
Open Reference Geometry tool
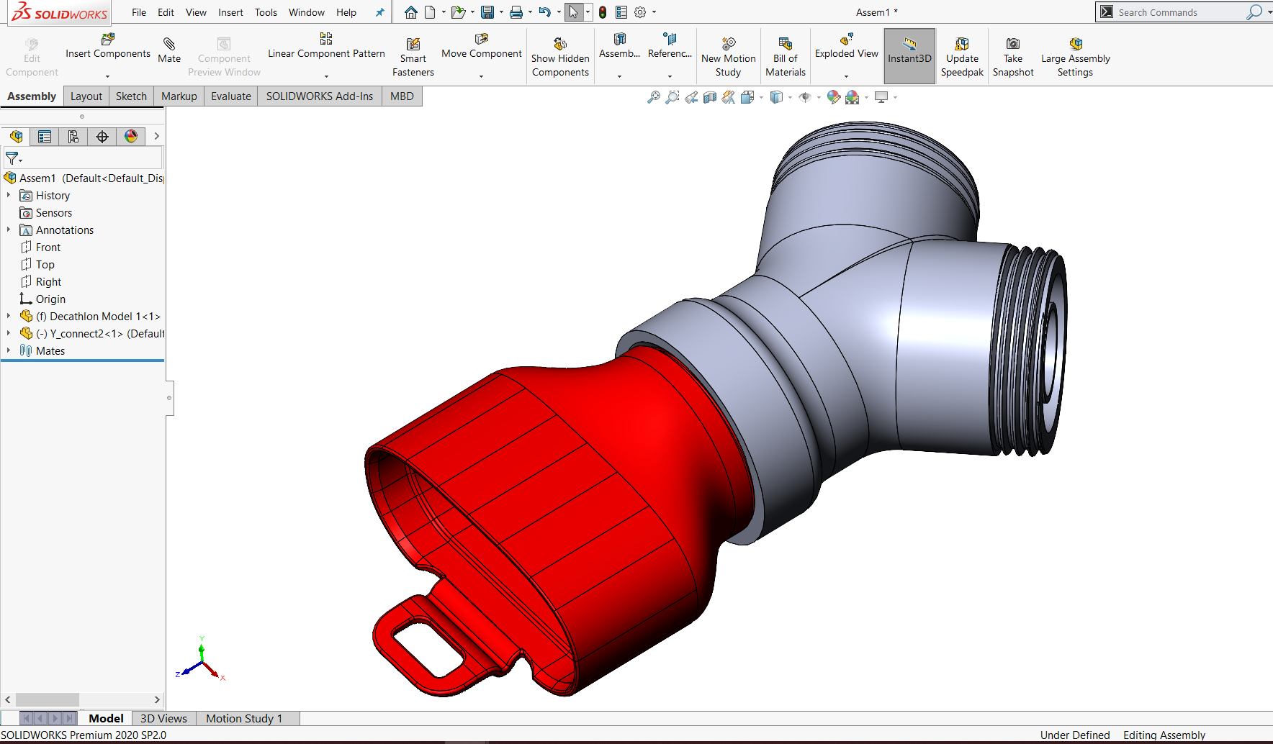click(670, 46)
